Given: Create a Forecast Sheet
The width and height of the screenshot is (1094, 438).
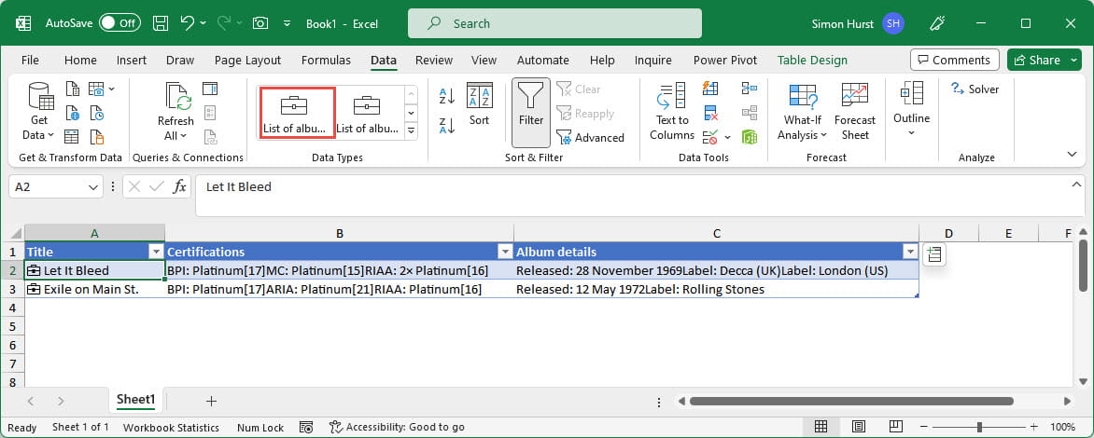Looking at the screenshot, I should [x=854, y=111].
